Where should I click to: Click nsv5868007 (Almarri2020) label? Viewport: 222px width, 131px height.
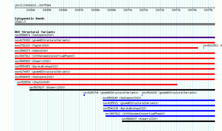tap(140, 119)
